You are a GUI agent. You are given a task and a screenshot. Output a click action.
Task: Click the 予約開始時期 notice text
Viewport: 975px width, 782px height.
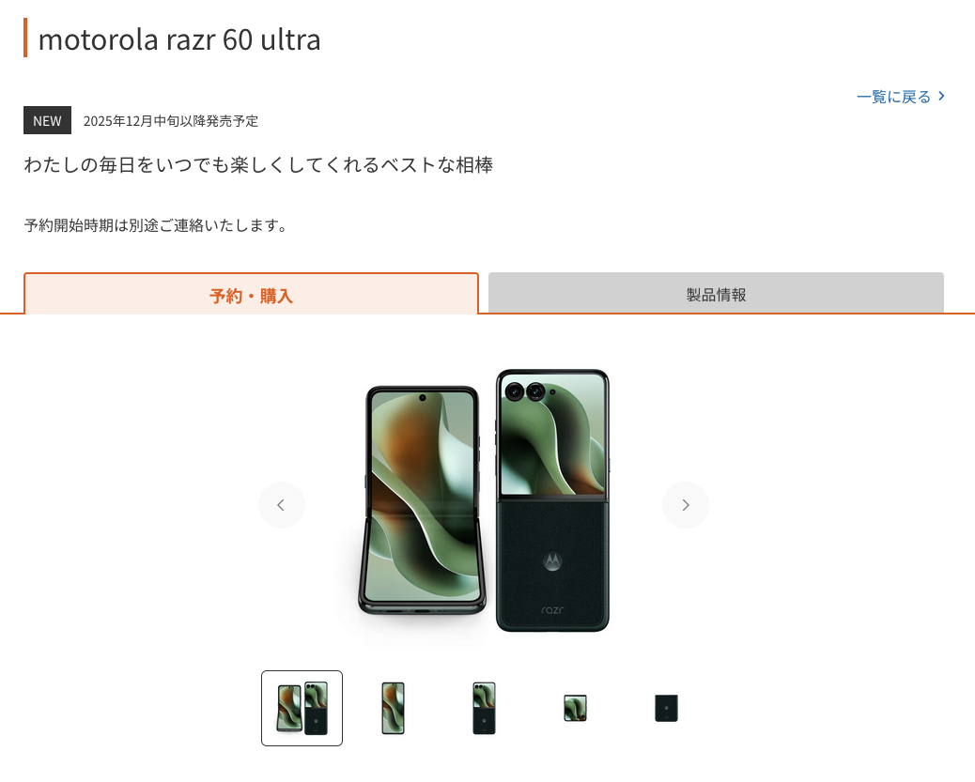pos(155,225)
